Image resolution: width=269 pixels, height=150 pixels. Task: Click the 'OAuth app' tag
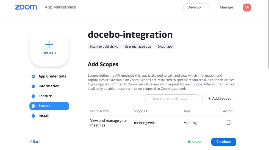tap(165, 47)
